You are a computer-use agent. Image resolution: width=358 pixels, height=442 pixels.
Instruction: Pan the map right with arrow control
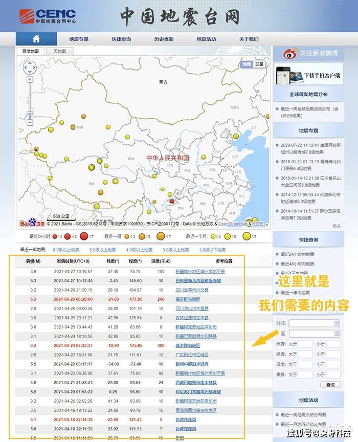tap(34, 68)
